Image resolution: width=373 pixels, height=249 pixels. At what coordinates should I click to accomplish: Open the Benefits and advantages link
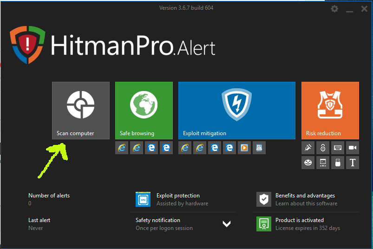[x=305, y=196]
